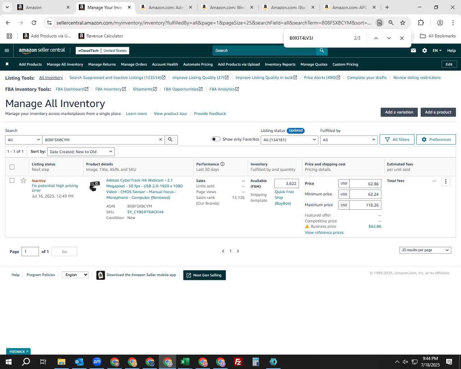Click Fix potential high pricing error link
Screen dimensions: 461x369
pyautogui.click(x=55, y=188)
